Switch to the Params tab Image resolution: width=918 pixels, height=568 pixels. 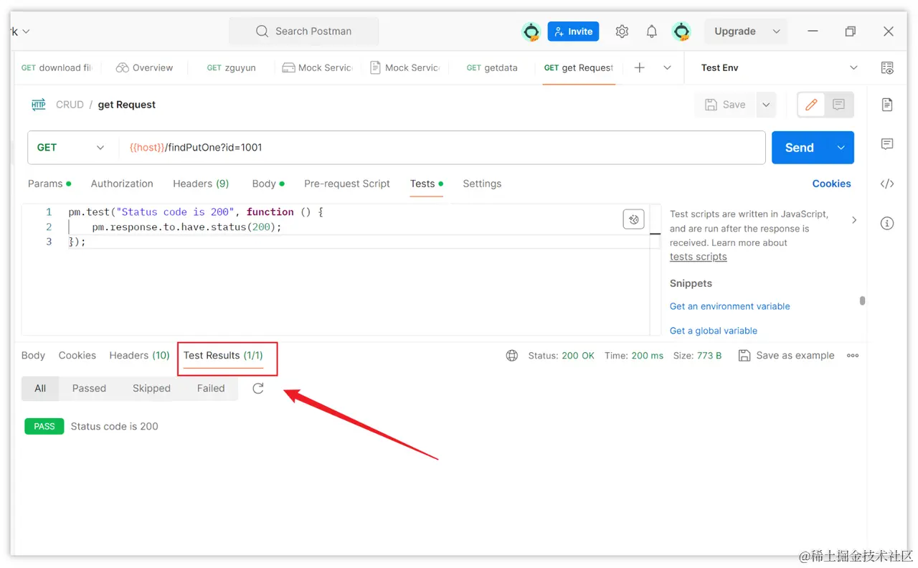(x=49, y=184)
